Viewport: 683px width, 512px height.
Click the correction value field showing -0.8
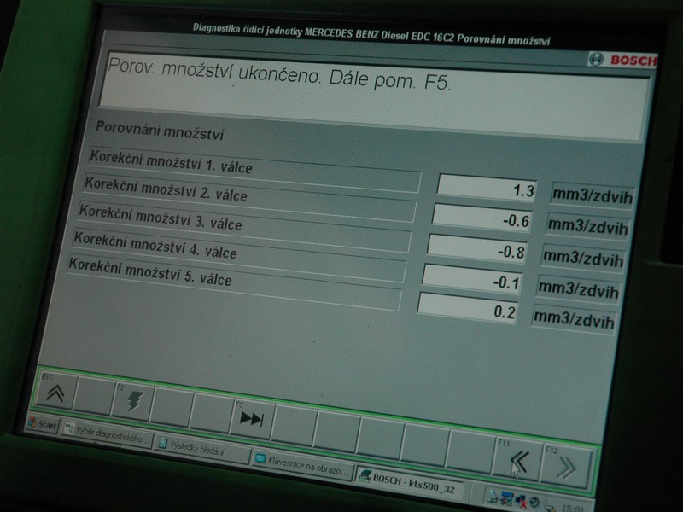477,249
